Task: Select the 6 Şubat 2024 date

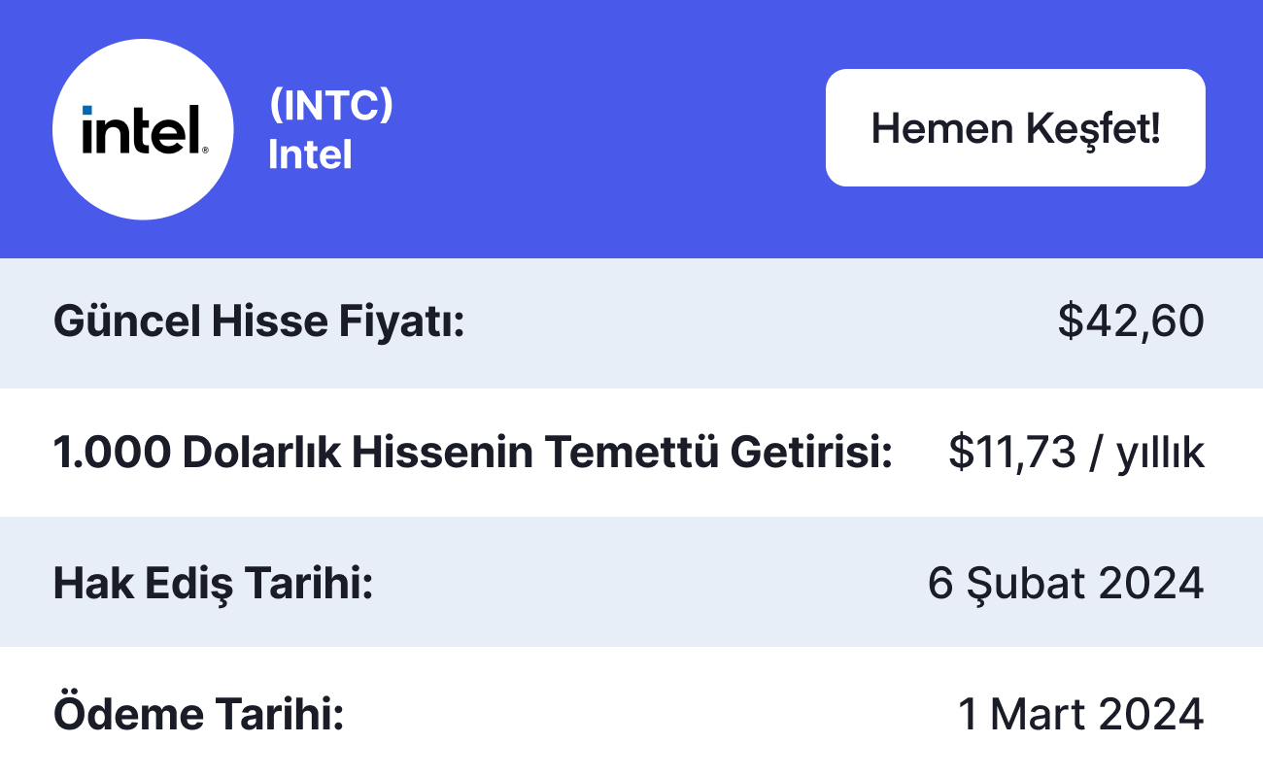Action: (x=1066, y=583)
